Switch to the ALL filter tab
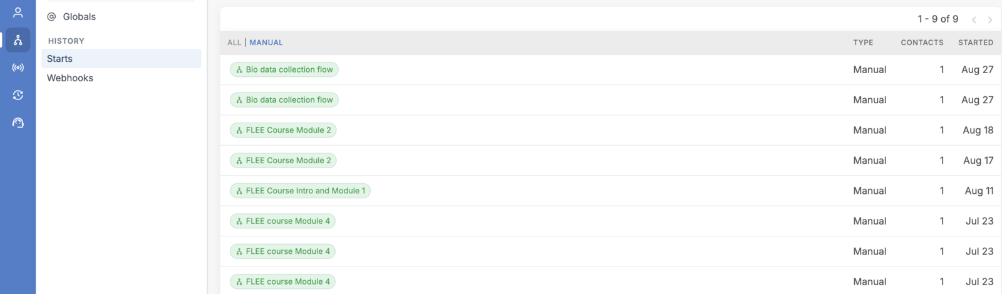Viewport: 1002px width, 294px height. [234, 43]
